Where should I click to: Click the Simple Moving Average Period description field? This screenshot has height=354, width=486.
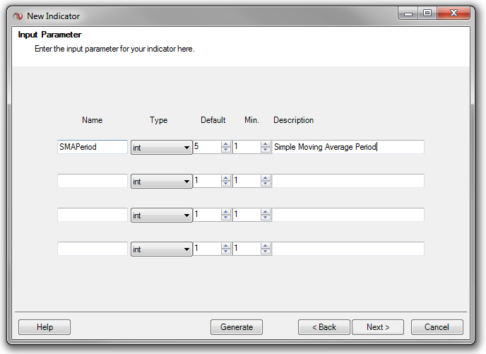348,147
